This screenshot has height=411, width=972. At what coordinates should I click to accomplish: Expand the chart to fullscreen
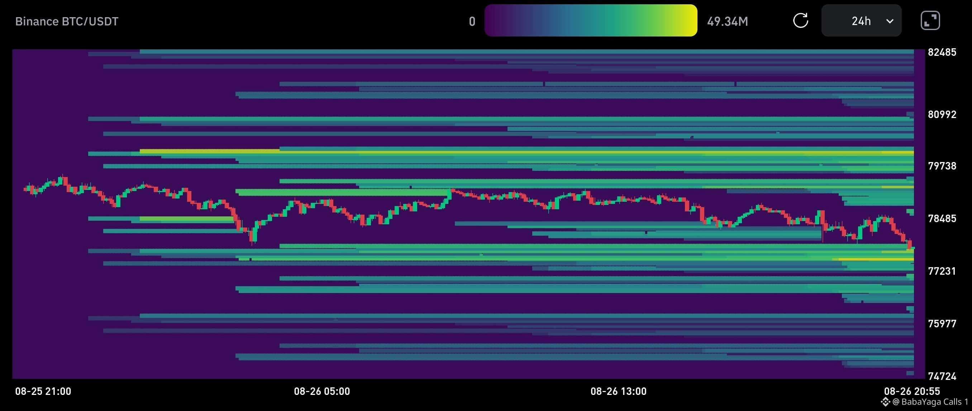coord(930,21)
